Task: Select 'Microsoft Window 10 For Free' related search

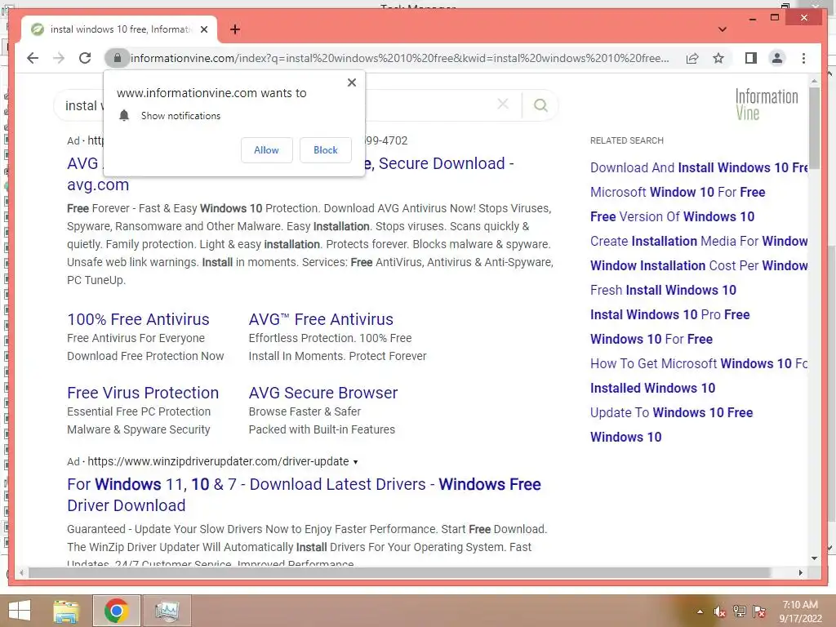Action: pos(678,193)
